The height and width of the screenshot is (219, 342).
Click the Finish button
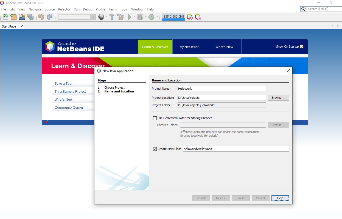pyautogui.click(x=240, y=198)
